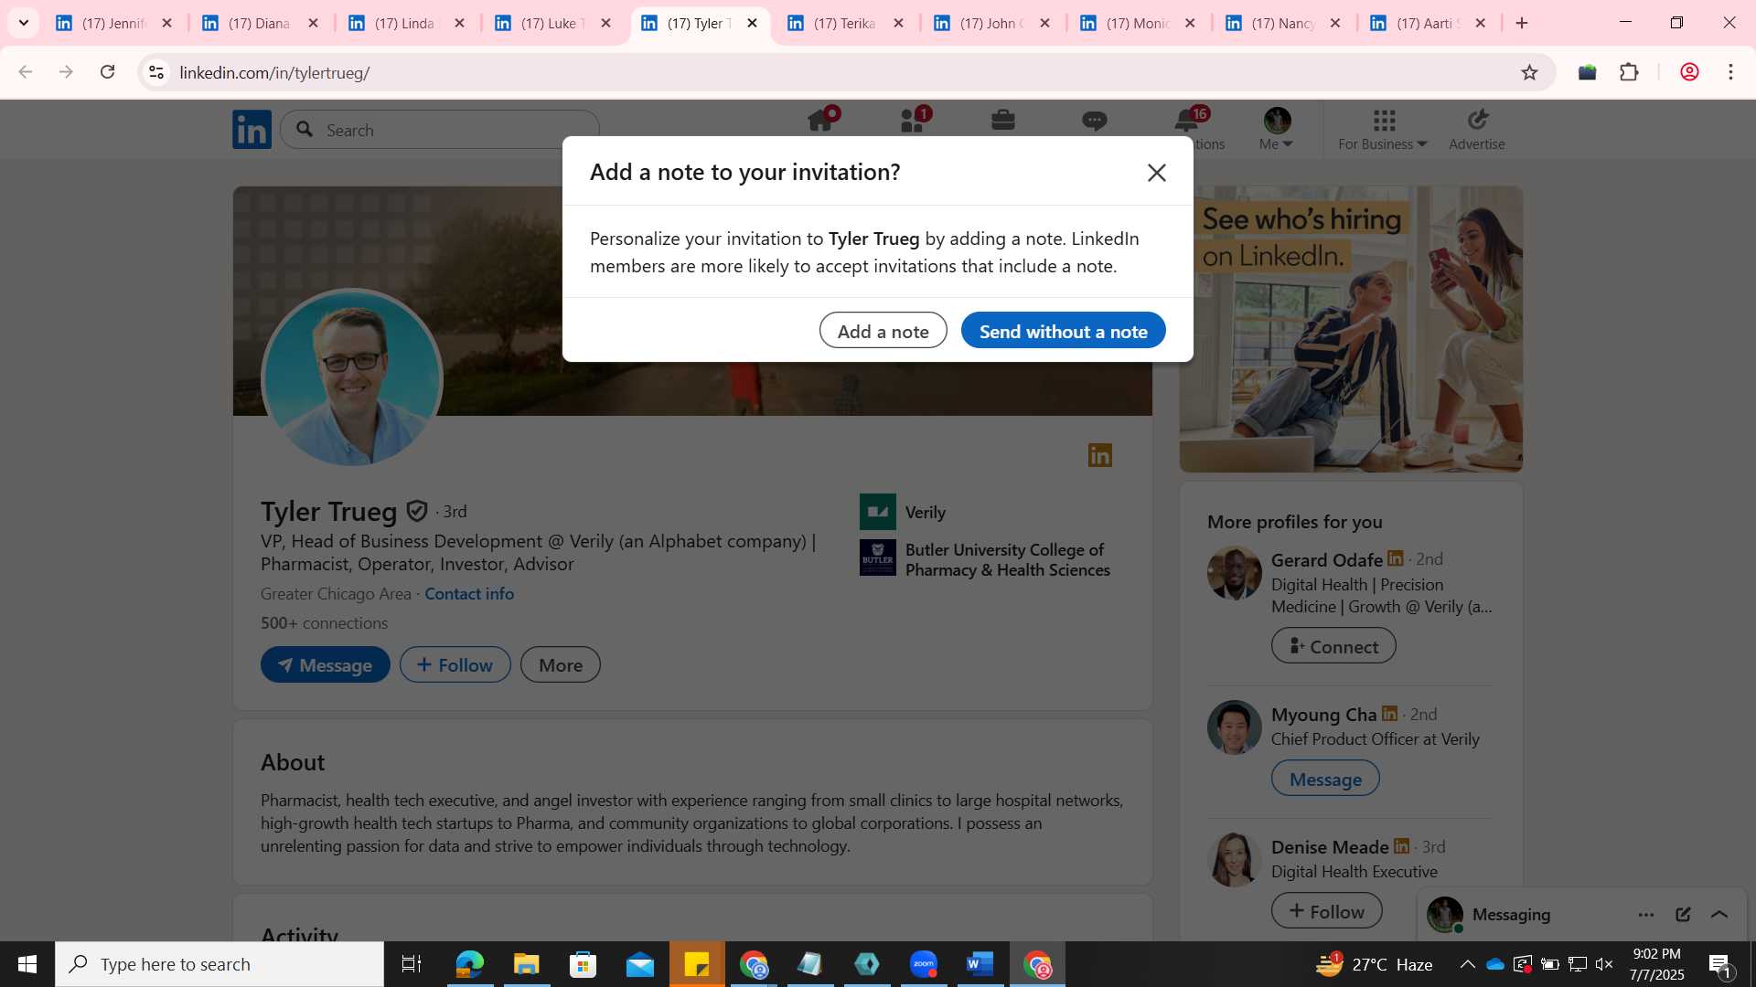Viewport: 1756px width, 987px height.
Task: Follow Tyler Trueg
Action: pyautogui.click(x=455, y=665)
